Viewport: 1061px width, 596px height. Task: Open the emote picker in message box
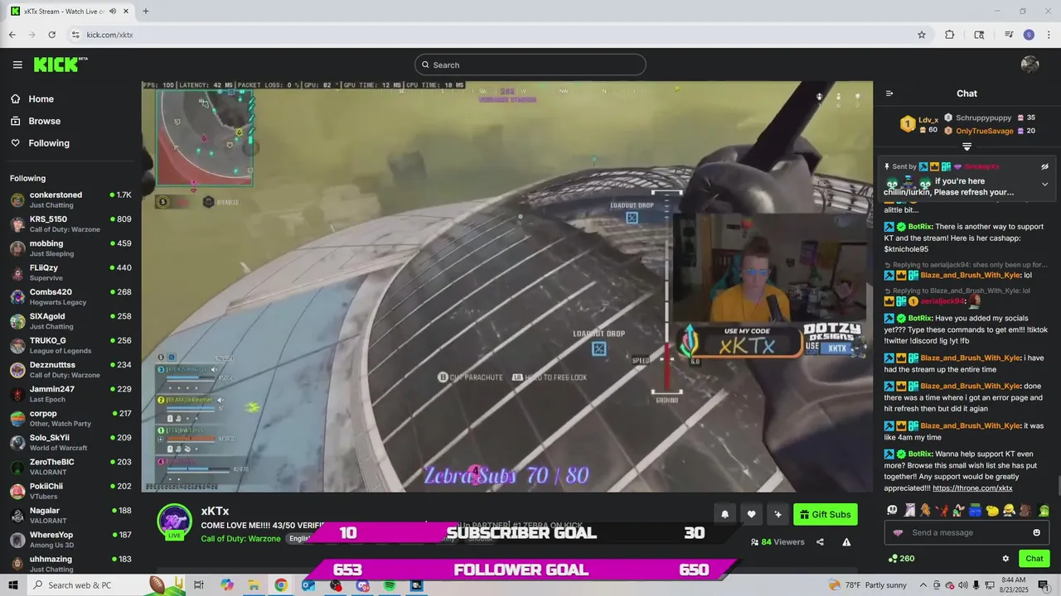(1036, 532)
